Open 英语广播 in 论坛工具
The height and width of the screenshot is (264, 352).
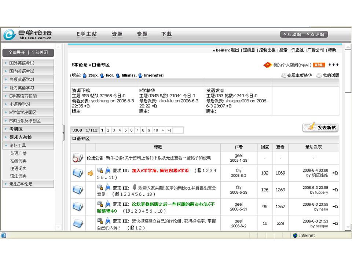18,154
